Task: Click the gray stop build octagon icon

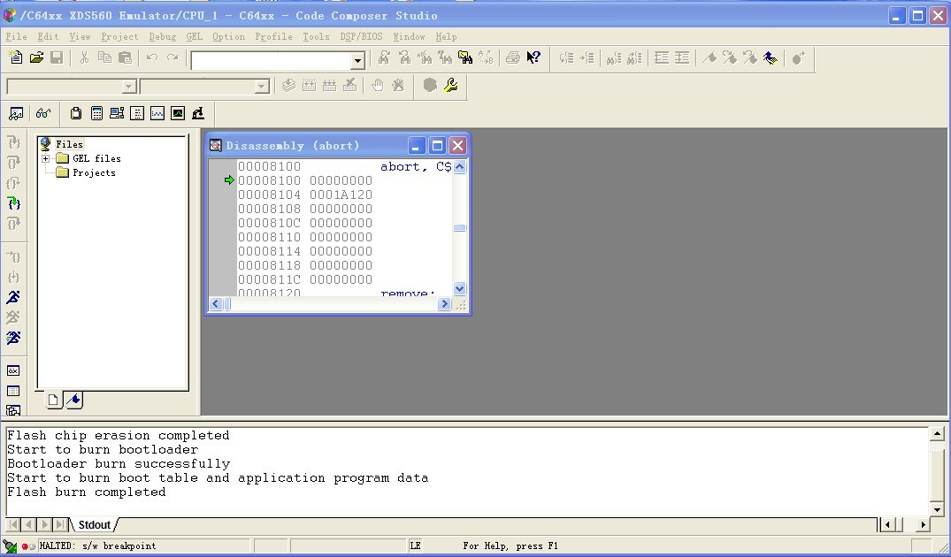Action: pyautogui.click(x=430, y=86)
